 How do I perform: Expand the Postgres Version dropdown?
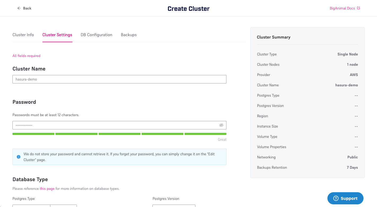click(174, 206)
